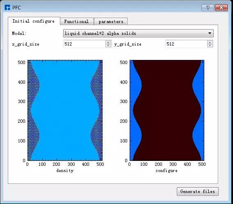Viewport: 233px width, 204px height.
Task: Click the x_grid_size value field
Action: click(x=85, y=44)
